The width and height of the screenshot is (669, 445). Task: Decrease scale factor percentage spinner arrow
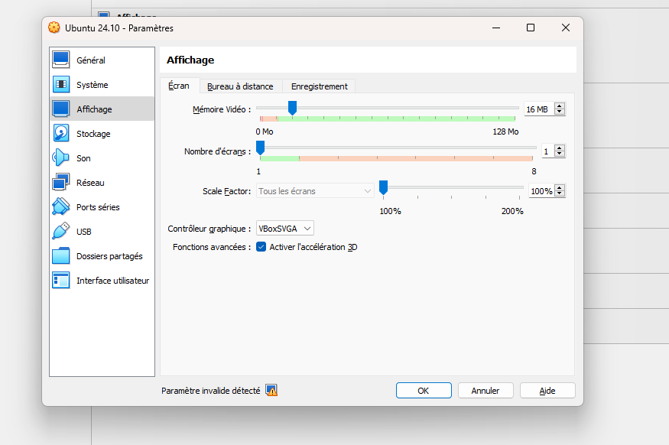click(x=560, y=193)
